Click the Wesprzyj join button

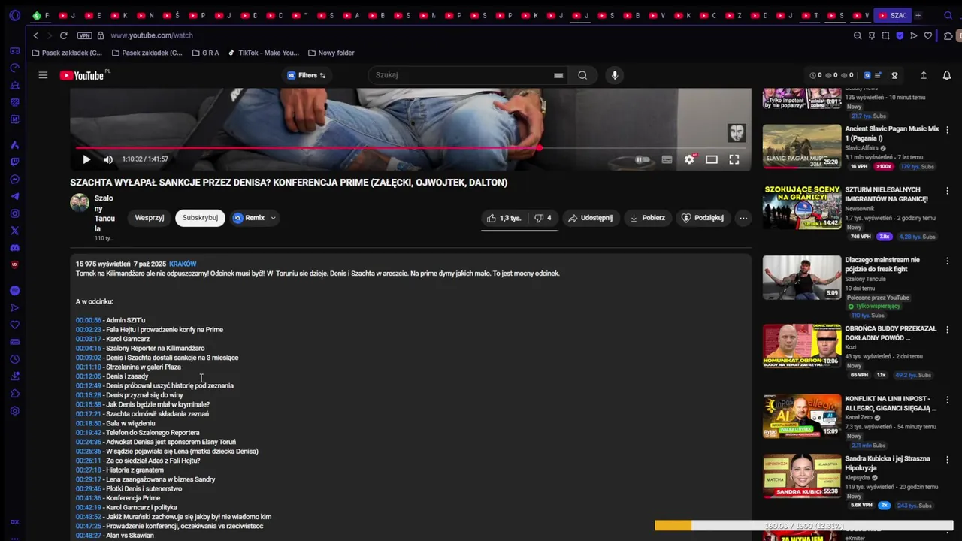click(150, 218)
